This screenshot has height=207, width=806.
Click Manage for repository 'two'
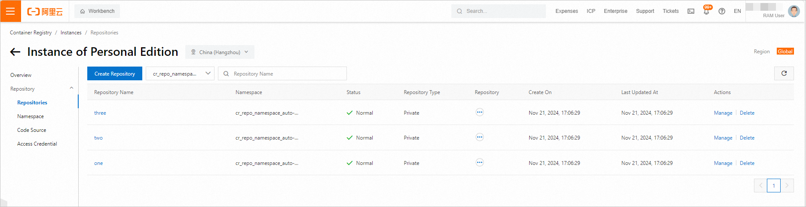click(723, 138)
